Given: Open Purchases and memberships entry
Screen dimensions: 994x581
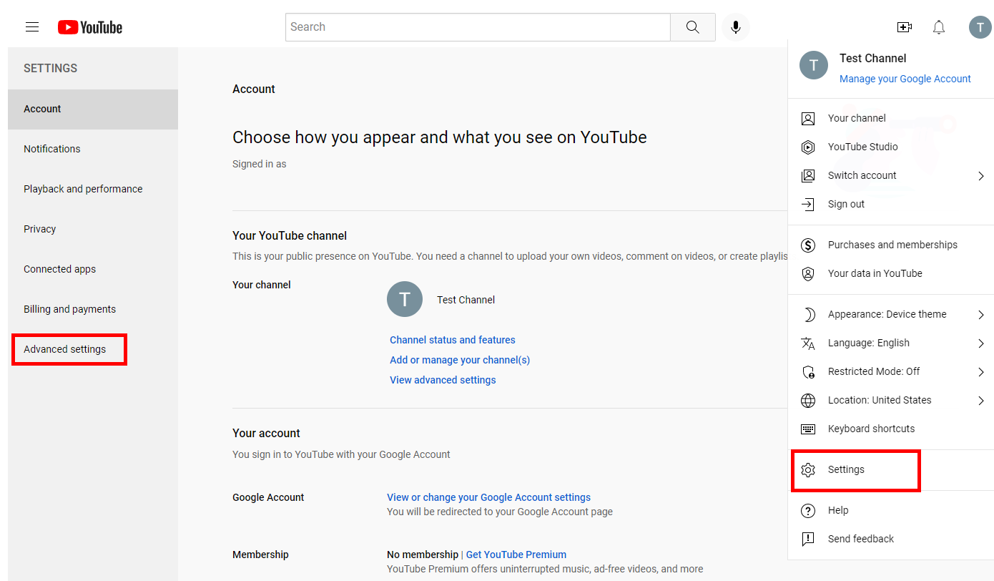Looking at the screenshot, I should (x=891, y=245).
